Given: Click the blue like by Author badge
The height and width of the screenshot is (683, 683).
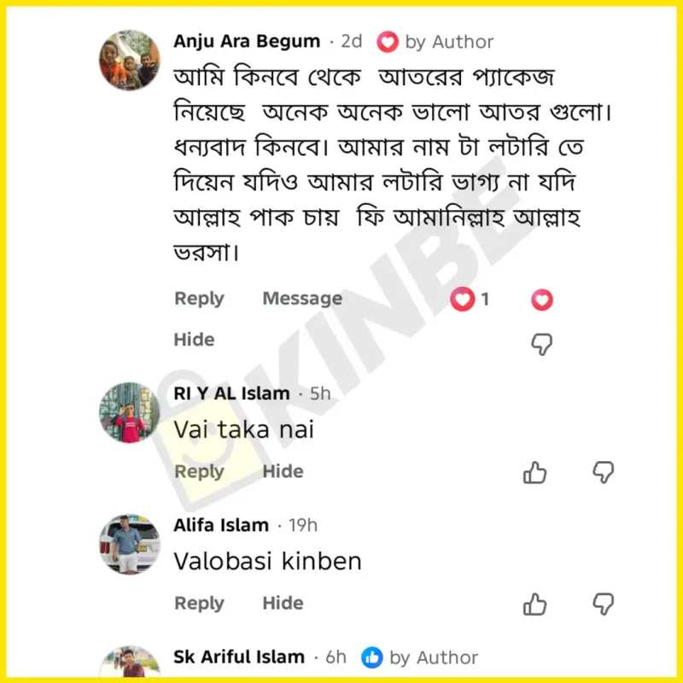Looking at the screenshot, I should tap(419, 657).
